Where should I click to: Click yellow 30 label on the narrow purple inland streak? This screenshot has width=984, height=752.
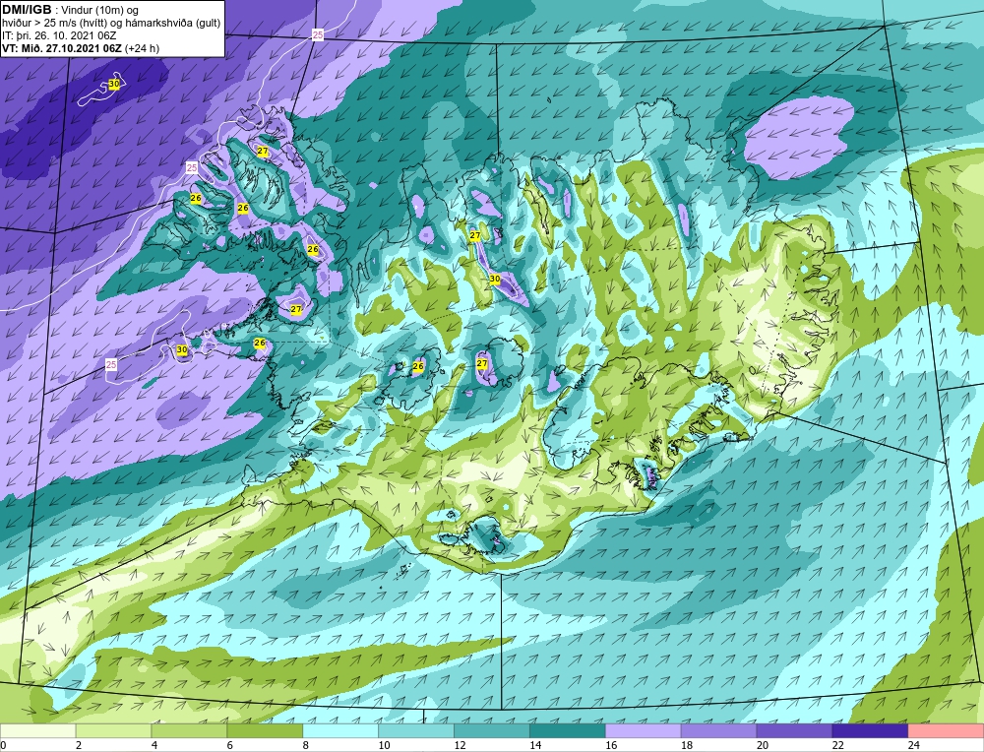495,279
